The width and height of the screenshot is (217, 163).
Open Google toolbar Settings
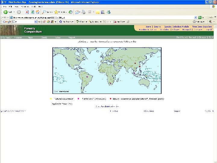point(199,22)
